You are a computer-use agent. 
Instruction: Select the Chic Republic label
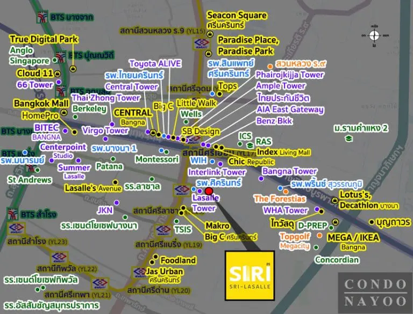coord(251,161)
